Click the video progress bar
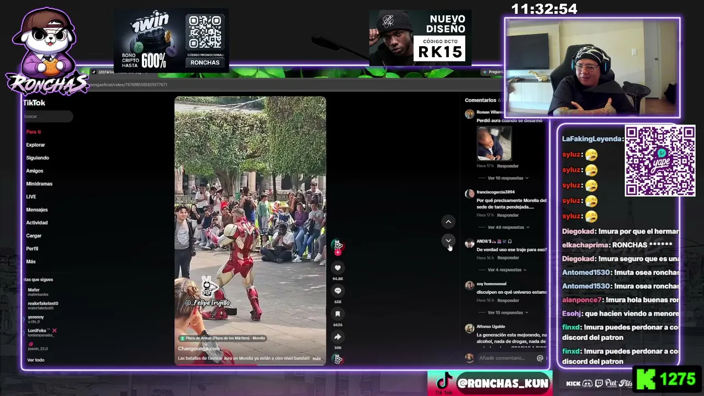 [x=250, y=364]
